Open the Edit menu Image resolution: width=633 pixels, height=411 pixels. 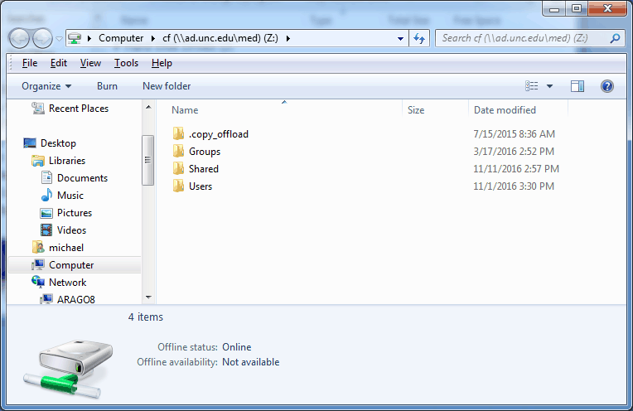[x=59, y=63]
